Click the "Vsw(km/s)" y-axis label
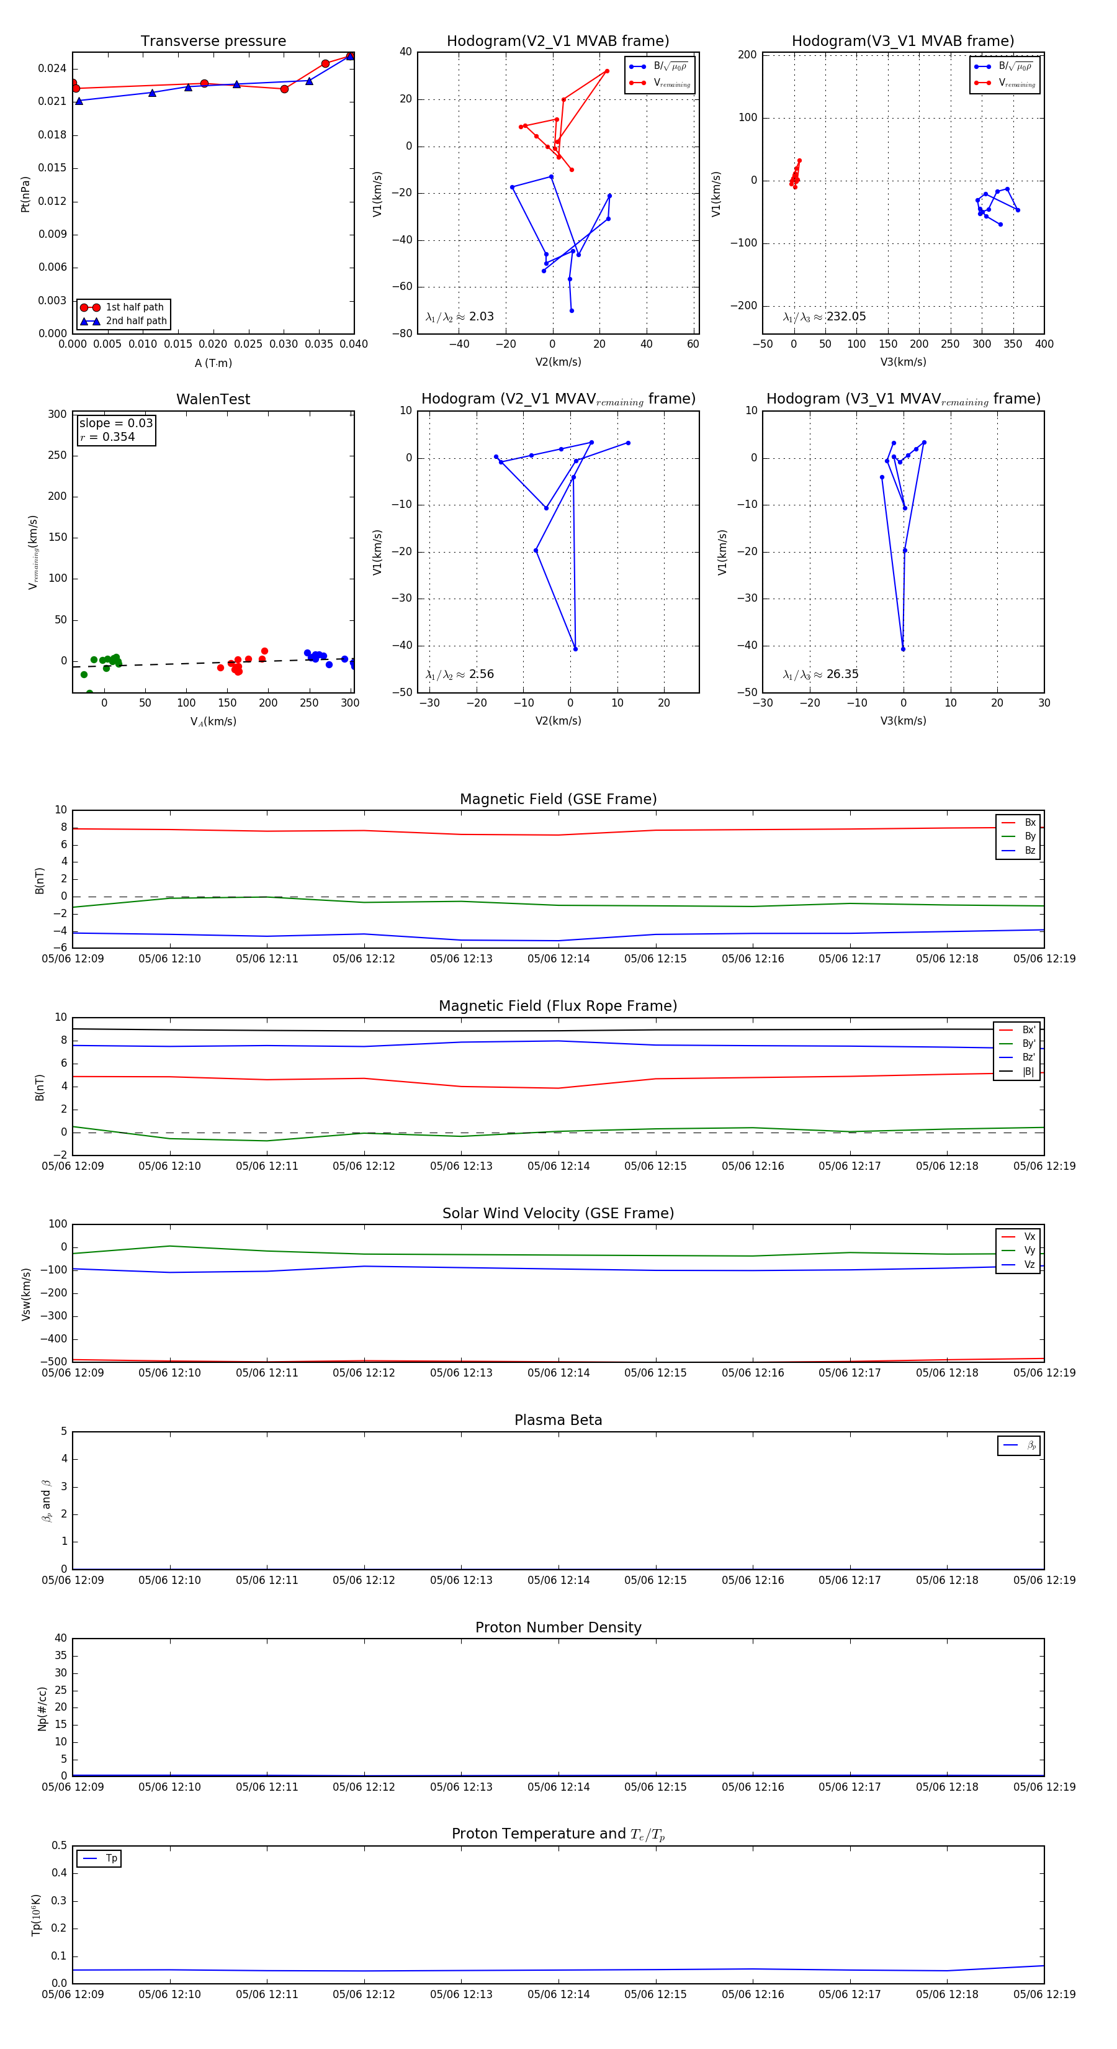 click(x=25, y=1293)
